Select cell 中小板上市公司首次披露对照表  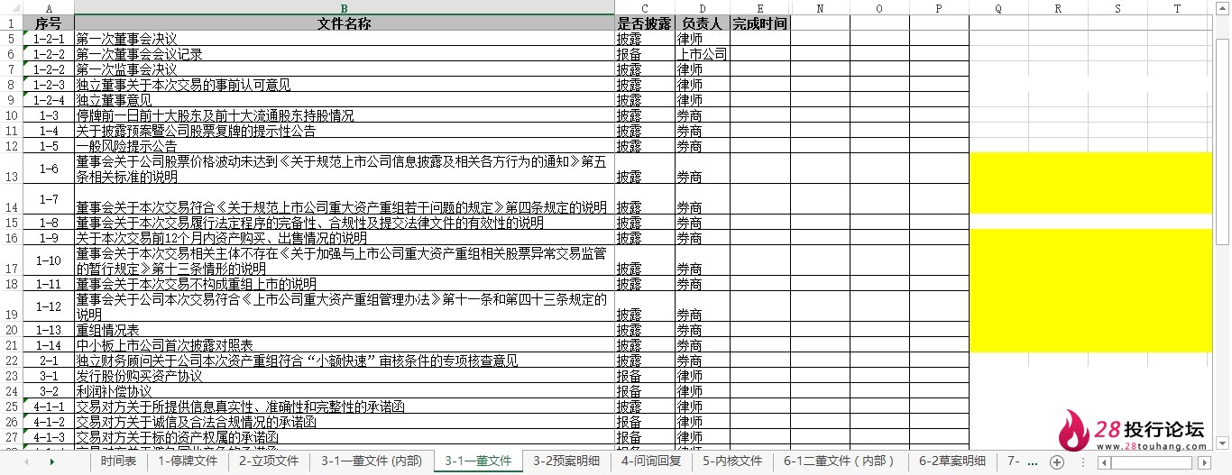345,345
